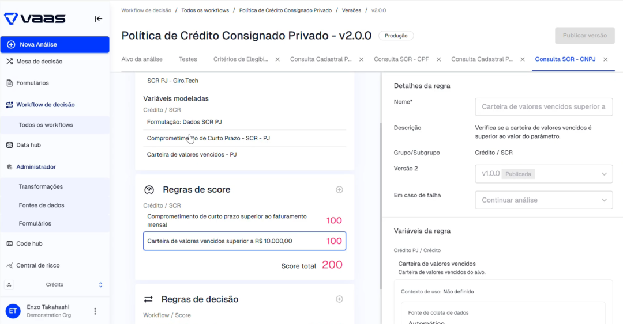Close the Consulta SCR - CNPJ tab
This screenshot has height=324, width=623.
(x=606, y=59)
